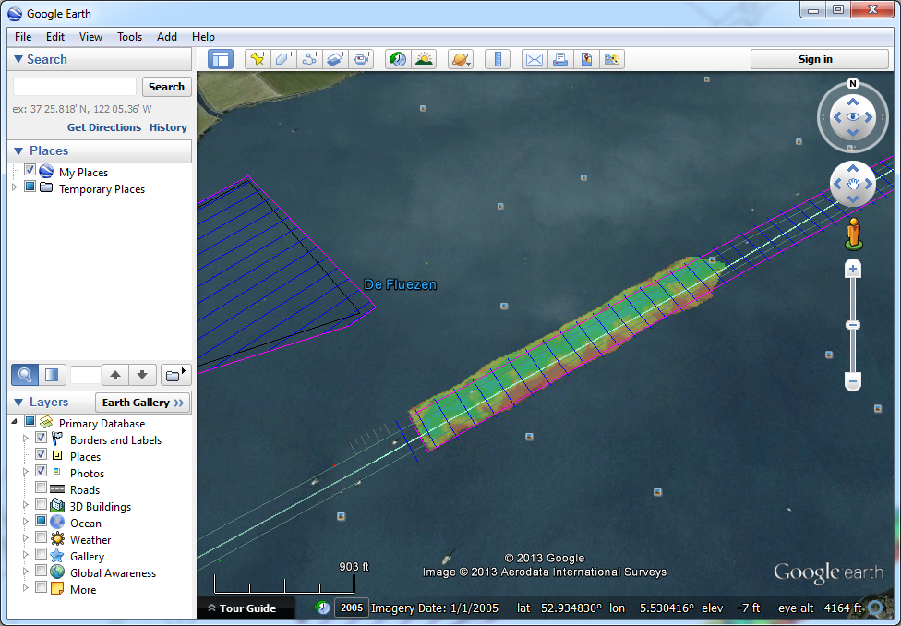Click the Email envelope toolbar icon
Viewport: 901px width, 626px height.
pos(535,59)
